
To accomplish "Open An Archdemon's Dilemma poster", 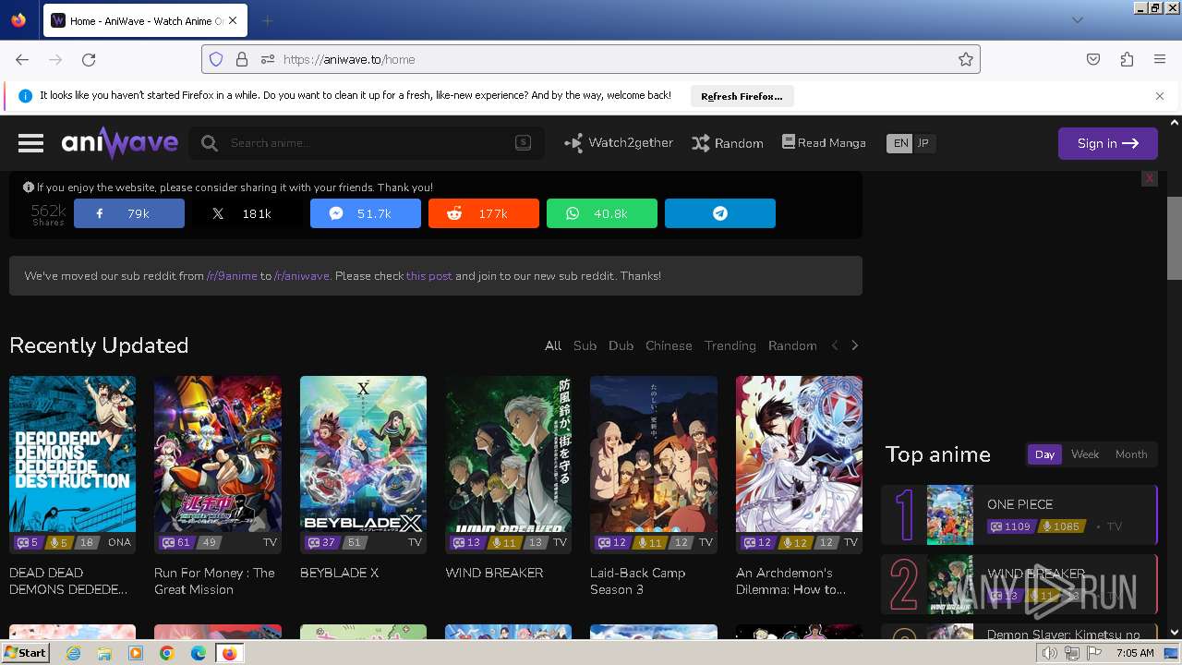I will (799, 454).
